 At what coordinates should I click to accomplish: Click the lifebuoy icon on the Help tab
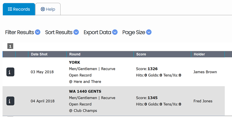[43, 9]
